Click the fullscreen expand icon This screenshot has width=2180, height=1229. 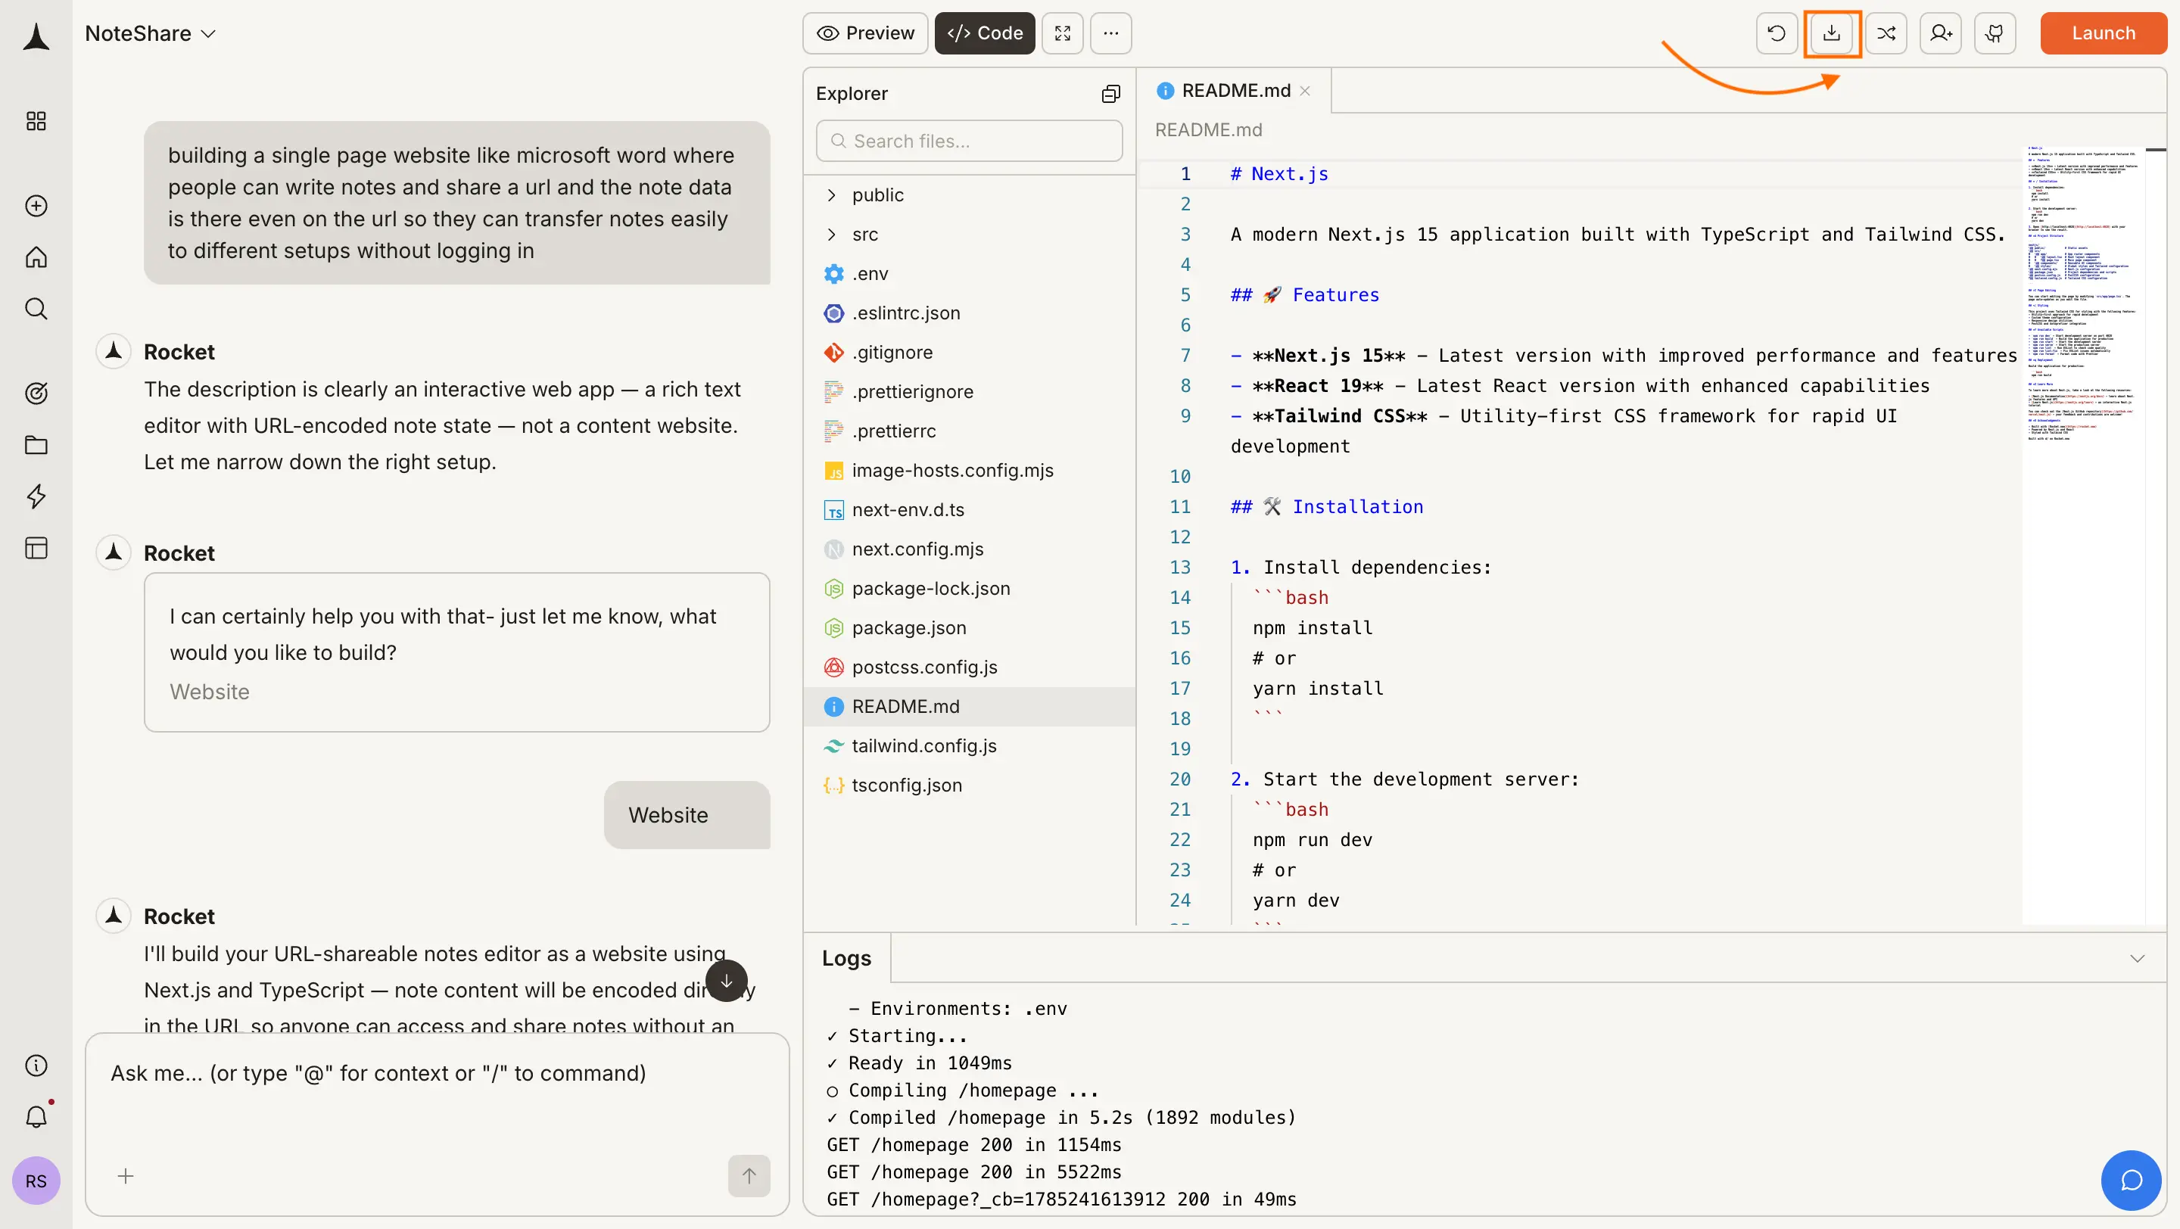pyautogui.click(x=1063, y=33)
